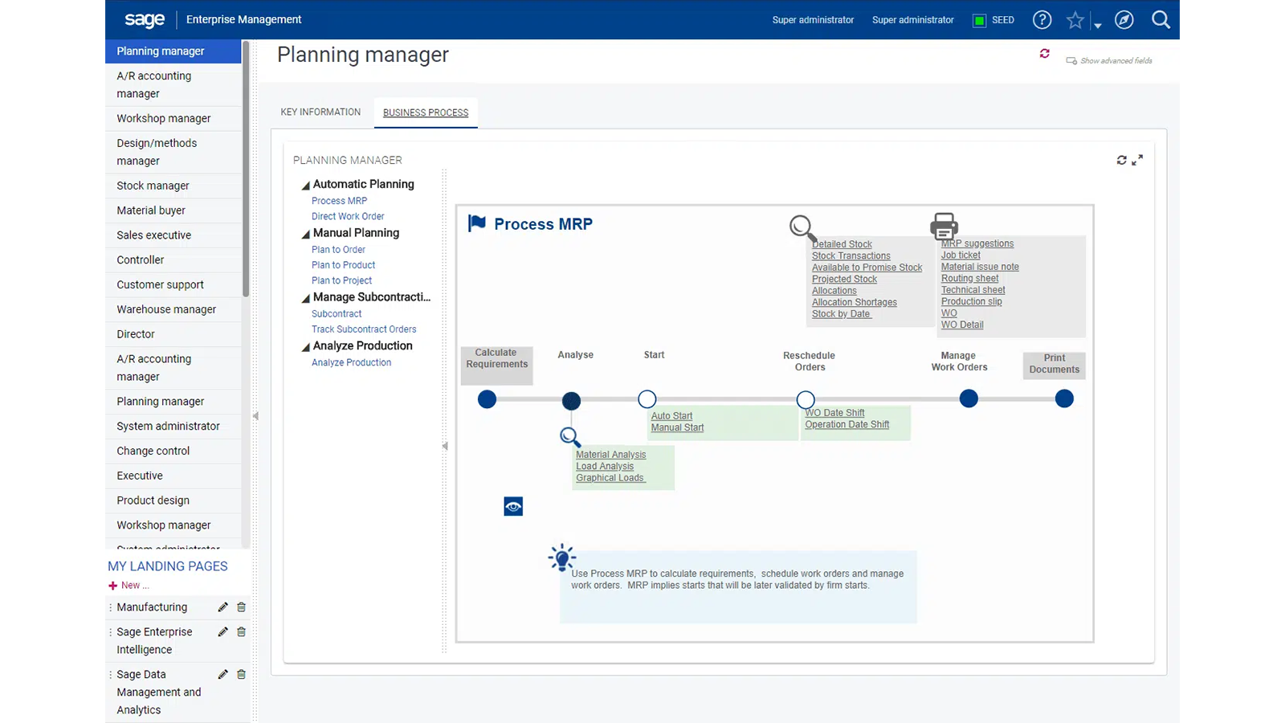This screenshot has height=723, width=1285.
Task: Open the Material Analysis link
Action: pyautogui.click(x=610, y=455)
